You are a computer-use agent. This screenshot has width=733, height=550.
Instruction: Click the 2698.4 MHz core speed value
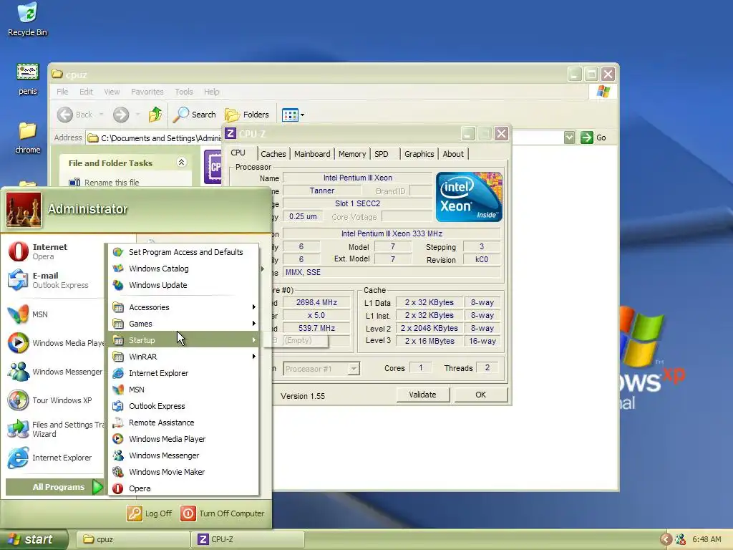tap(316, 302)
